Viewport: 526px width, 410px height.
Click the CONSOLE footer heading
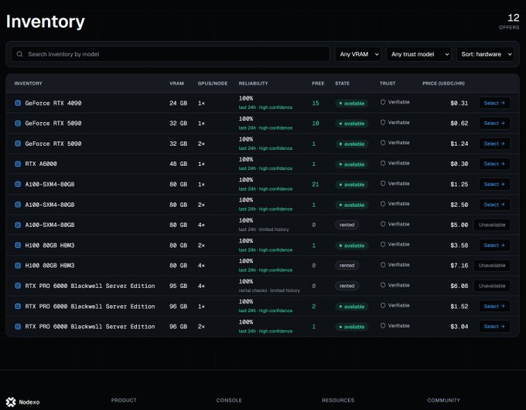point(229,400)
